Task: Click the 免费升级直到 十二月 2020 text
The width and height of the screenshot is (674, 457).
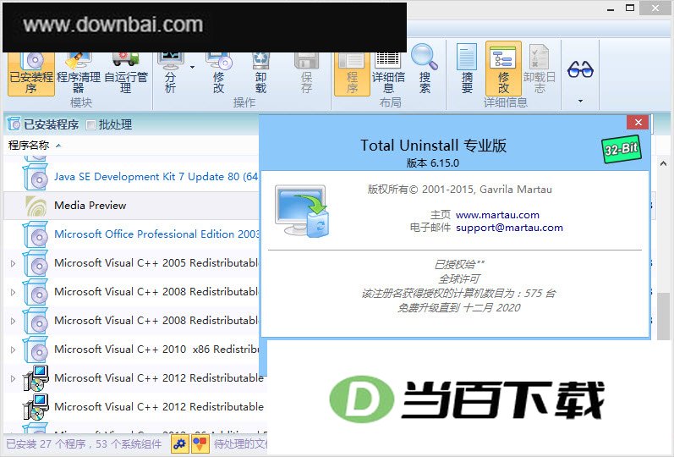Action: (x=458, y=308)
